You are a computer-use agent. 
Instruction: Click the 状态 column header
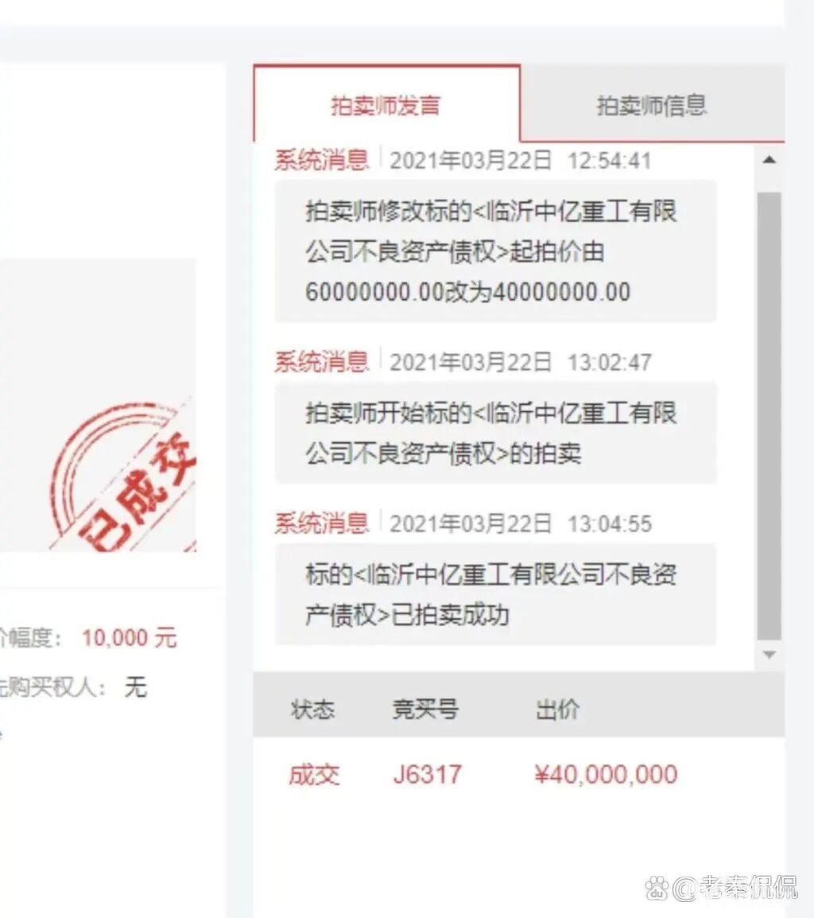312,710
